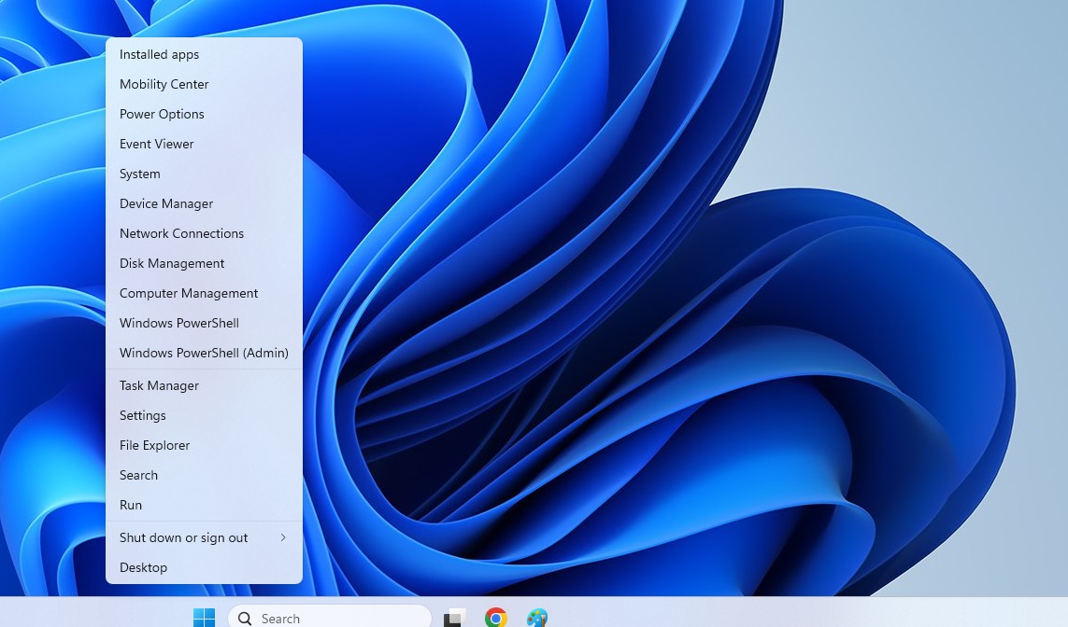Launch Computer Management
The image size is (1068, 627).
coord(204,294)
